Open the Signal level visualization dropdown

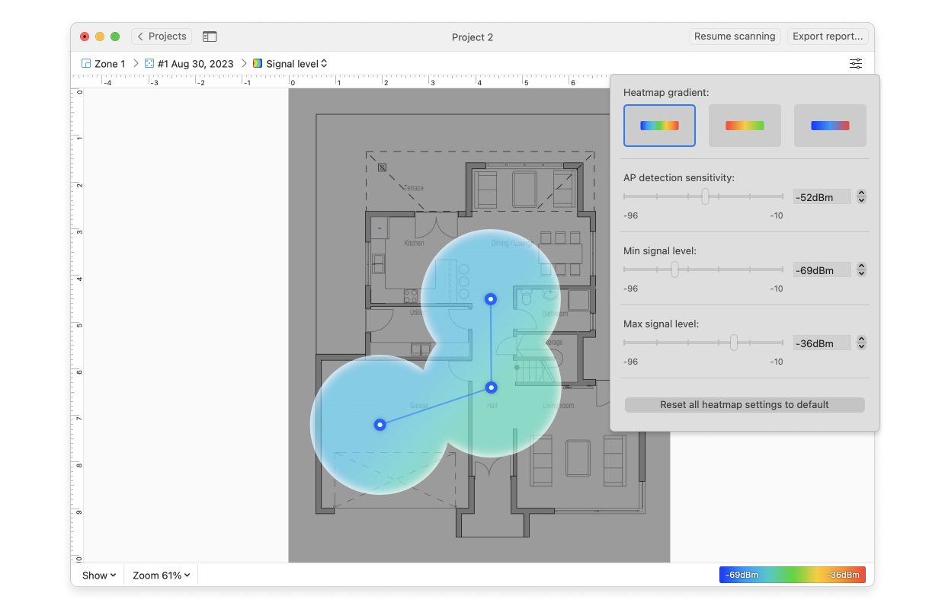297,64
